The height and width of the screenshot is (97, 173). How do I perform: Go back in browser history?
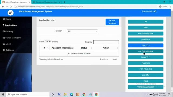(3, 6)
